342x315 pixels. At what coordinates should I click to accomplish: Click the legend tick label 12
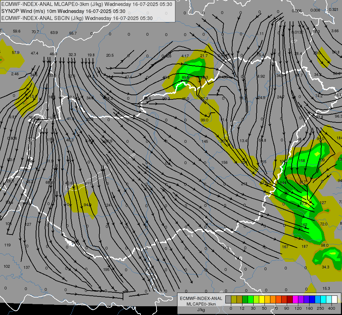tap(242, 308)
